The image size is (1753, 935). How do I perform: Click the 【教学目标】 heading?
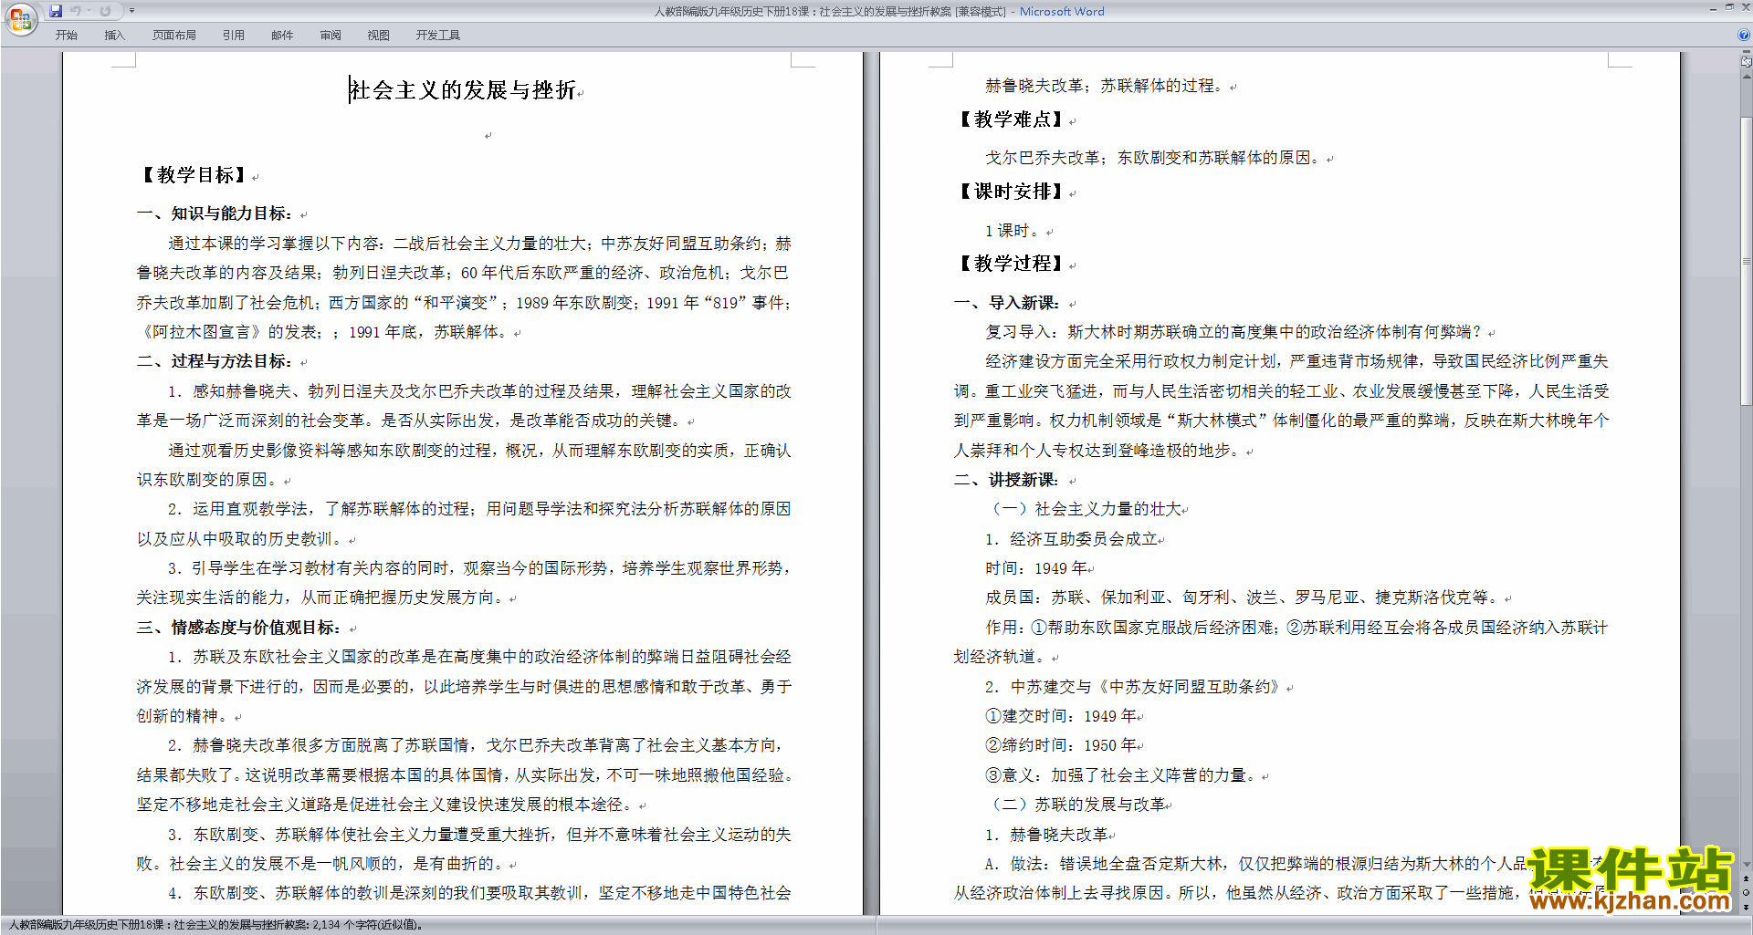[x=194, y=175]
